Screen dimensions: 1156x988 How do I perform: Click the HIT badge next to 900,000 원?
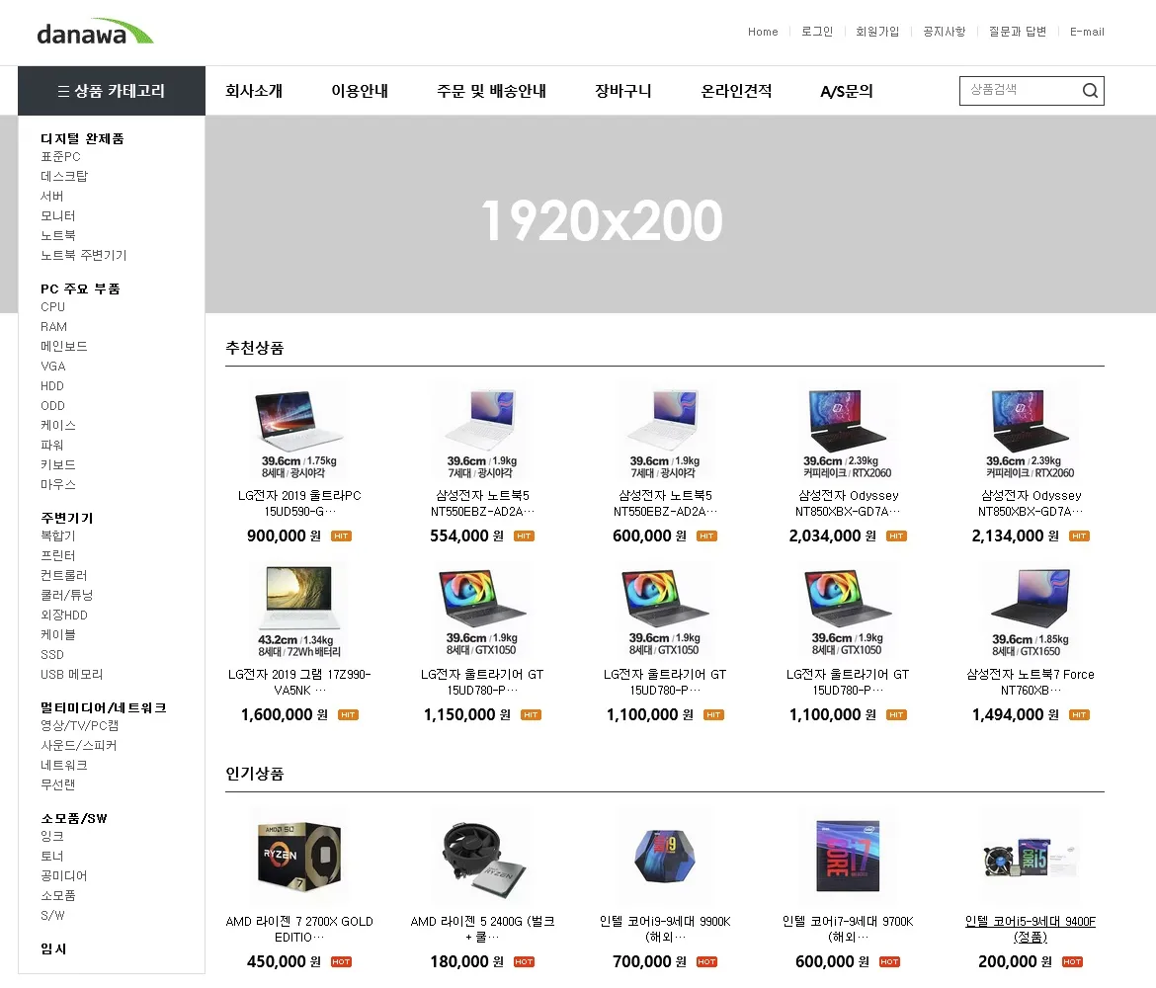point(341,536)
